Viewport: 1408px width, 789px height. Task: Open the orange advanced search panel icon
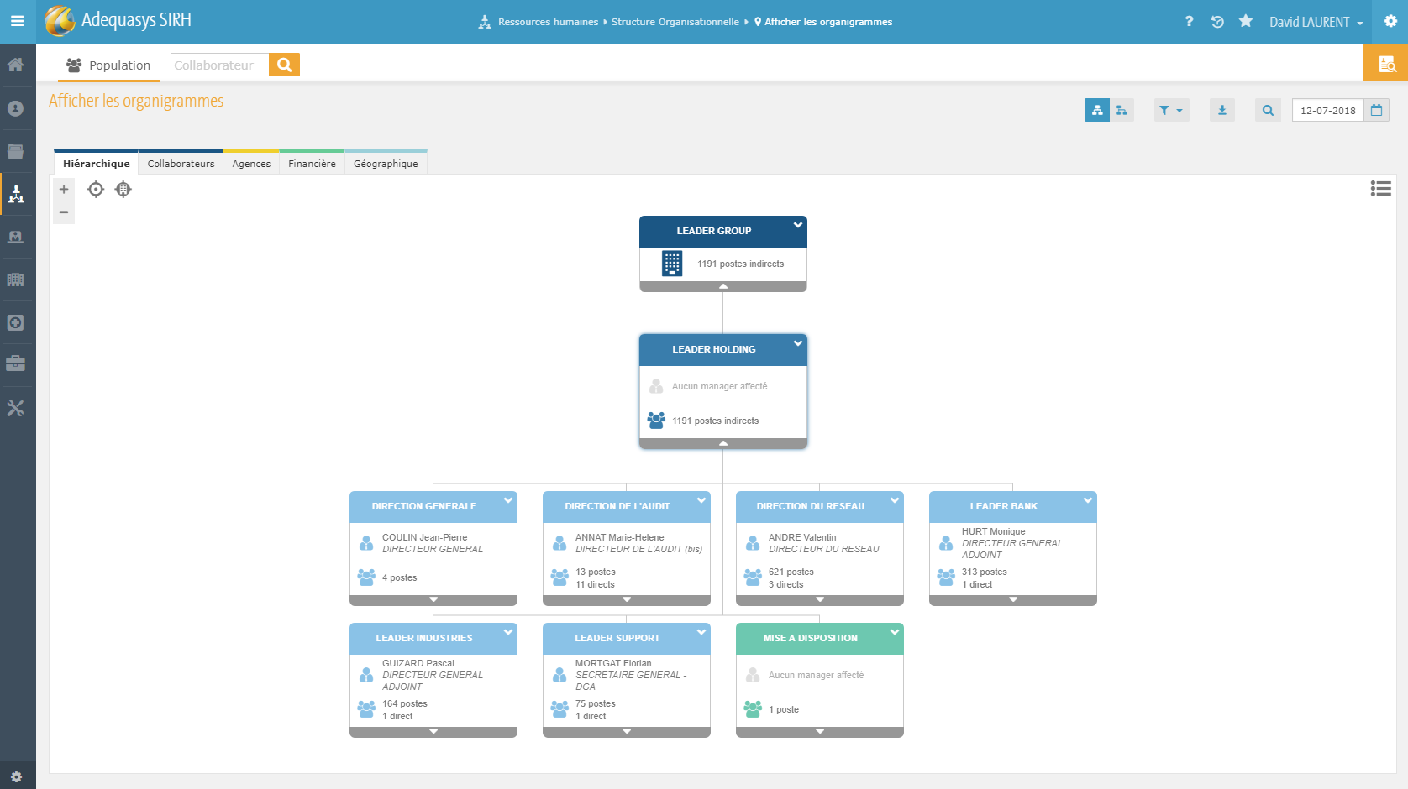(1386, 64)
